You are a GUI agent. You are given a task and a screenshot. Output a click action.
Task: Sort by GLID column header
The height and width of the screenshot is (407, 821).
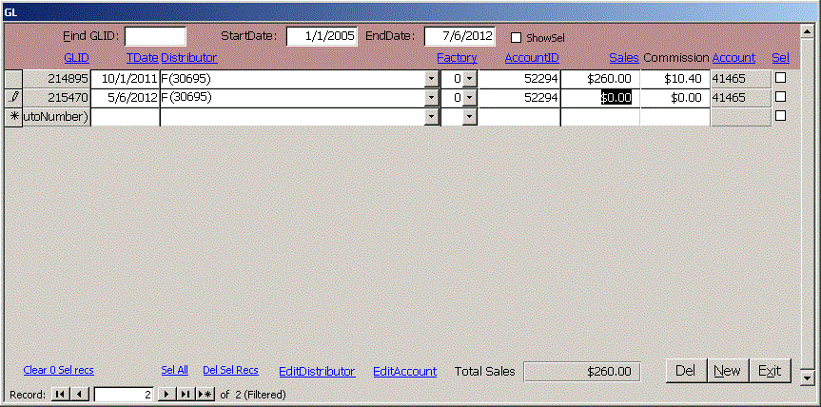(76, 58)
